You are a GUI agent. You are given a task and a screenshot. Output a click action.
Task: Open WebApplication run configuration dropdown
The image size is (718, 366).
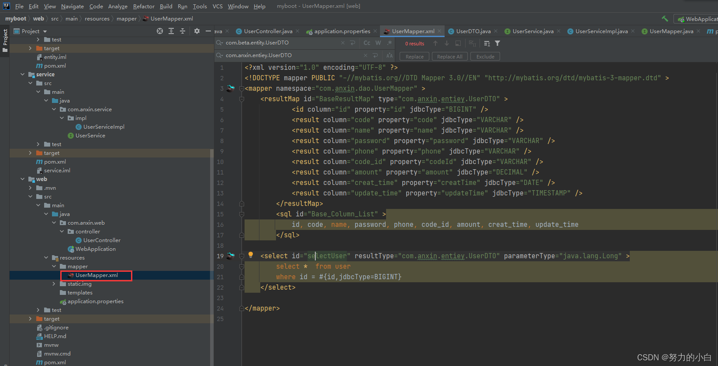(696, 19)
